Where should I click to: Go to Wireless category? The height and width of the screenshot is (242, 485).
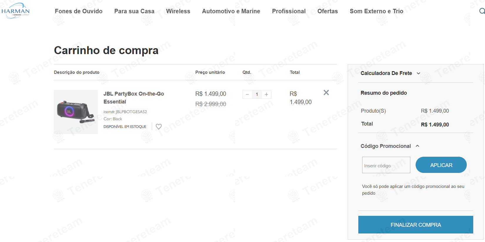178,11
